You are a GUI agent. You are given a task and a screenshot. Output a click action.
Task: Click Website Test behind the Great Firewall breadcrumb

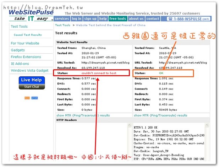click(111, 25)
